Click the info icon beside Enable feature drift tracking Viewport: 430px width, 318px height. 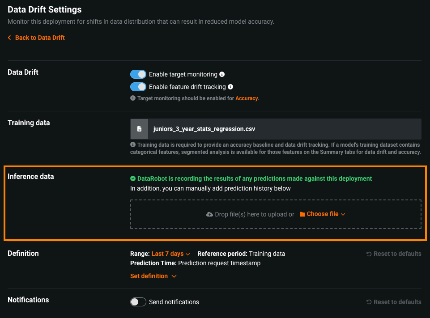click(x=230, y=87)
